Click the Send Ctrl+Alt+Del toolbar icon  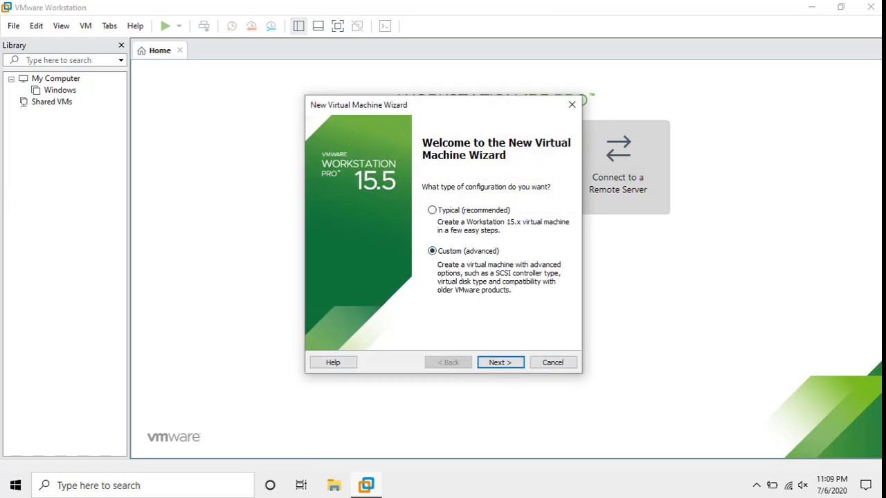204,26
